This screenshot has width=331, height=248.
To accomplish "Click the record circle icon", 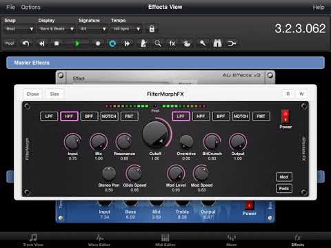I will tap(98, 43).
